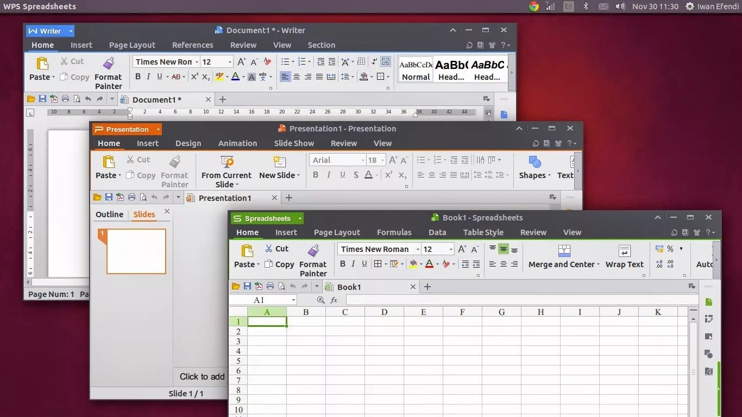Toggle middle vertical align in Spreadsheets
This screenshot has height=417, width=742.
[504, 249]
